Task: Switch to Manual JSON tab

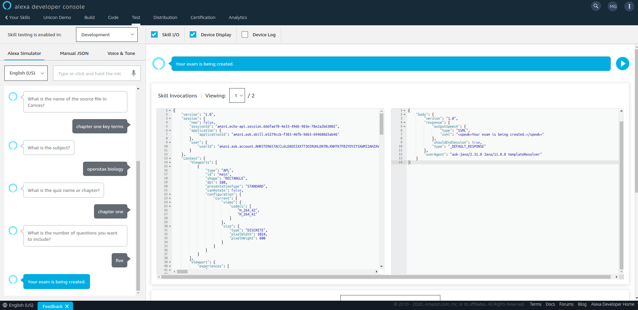Action: coord(74,53)
